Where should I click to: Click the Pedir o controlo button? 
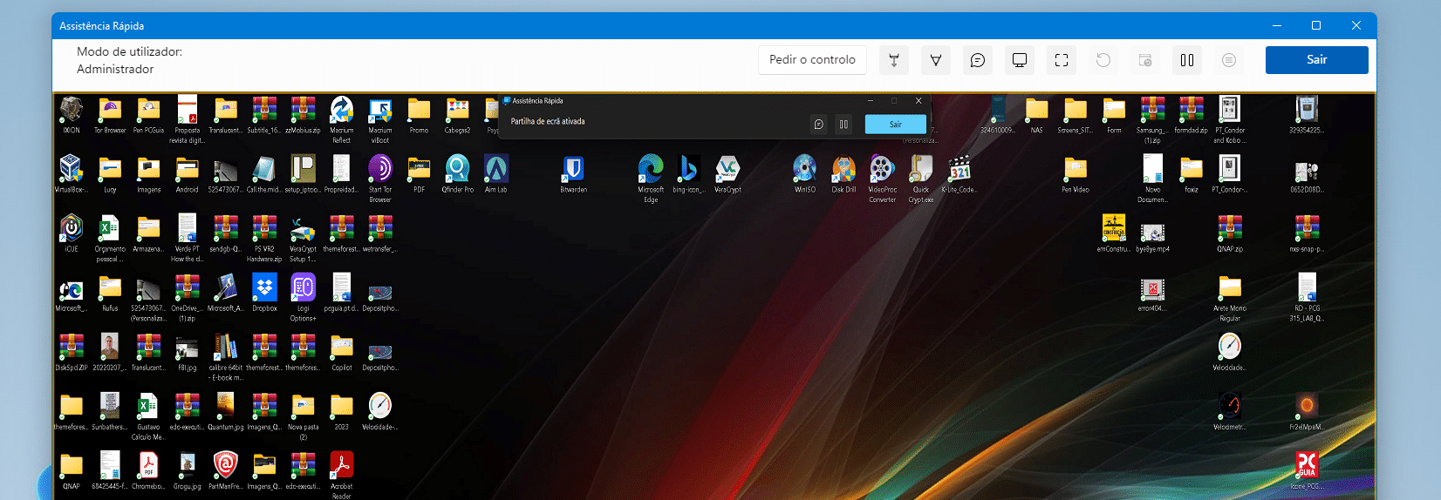pyautogui.click(x=812, y=60)
